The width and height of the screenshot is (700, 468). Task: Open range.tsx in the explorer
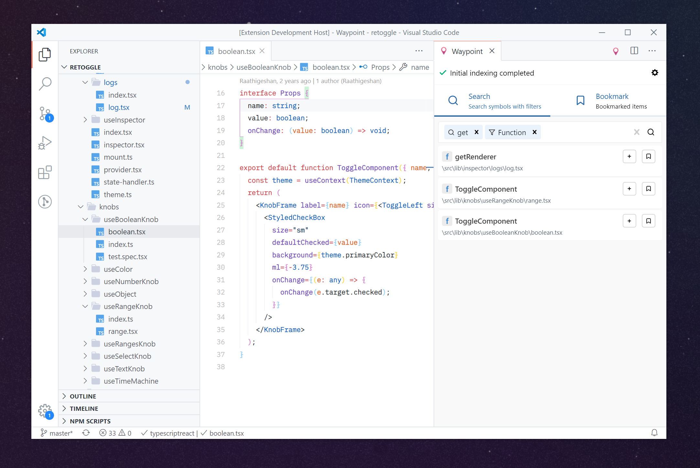point(123,331)
